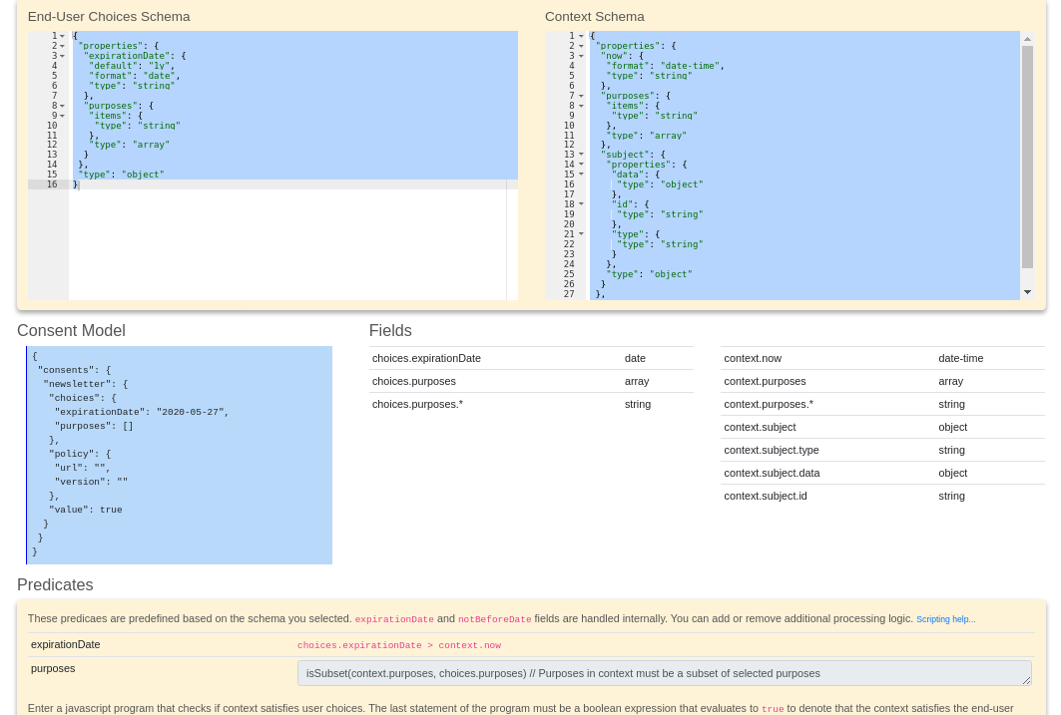
Task: Collapse items fold at line 8 in Context Schema
Action: point(581,106)
